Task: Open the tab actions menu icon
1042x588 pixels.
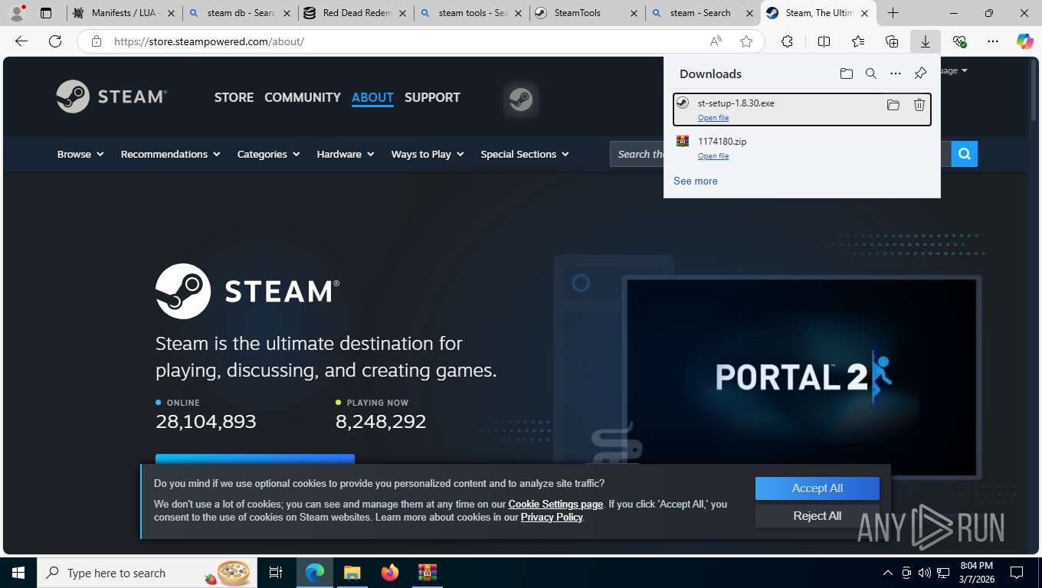Action: pos(46,13)
